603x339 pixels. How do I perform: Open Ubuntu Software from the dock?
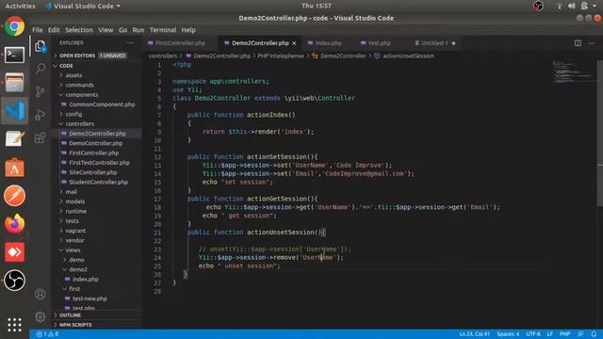coord(15,168)
